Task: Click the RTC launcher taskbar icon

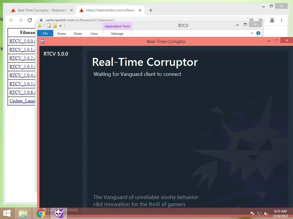Action: click(x=59, y=213)
